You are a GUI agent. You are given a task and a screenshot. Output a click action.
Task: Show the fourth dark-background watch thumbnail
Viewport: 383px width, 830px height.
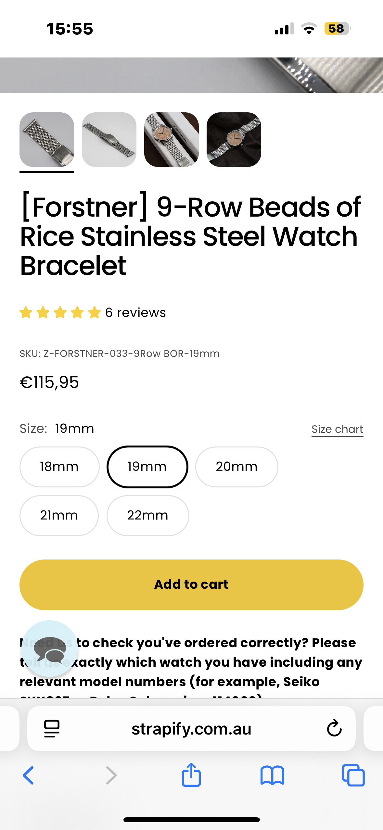[x=234, y=140]
